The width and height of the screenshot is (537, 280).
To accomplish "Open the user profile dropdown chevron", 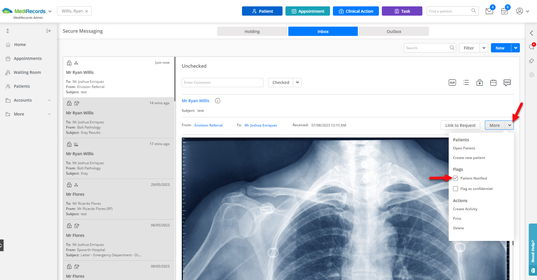I will click(527, 11).
